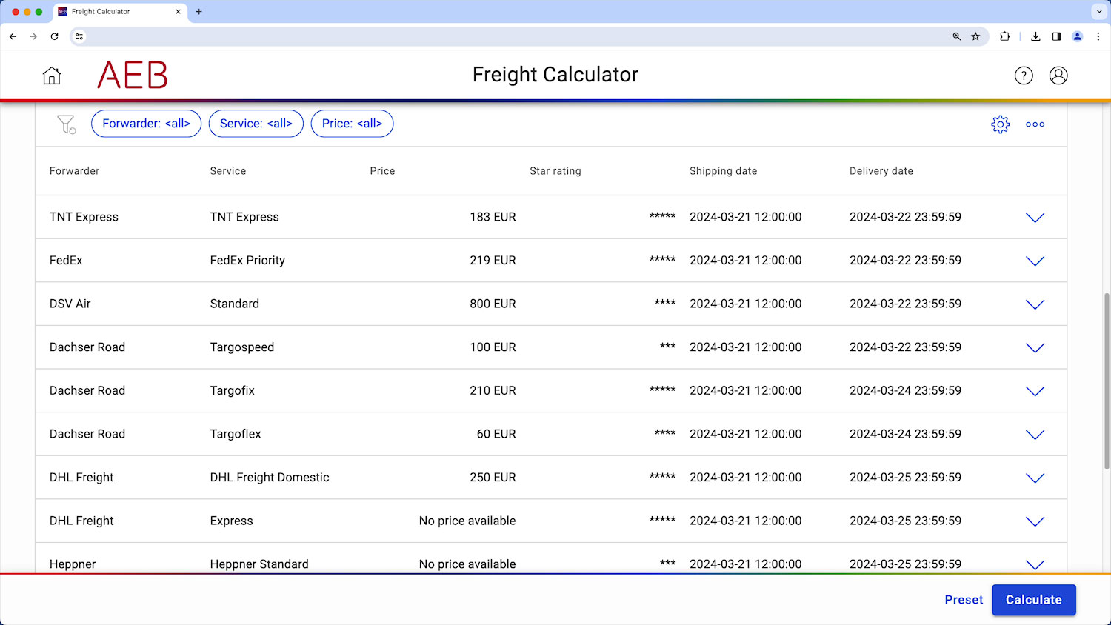Open table settings via gear icon
This screenshot has width=1111, height=625.
[1001, 124]
